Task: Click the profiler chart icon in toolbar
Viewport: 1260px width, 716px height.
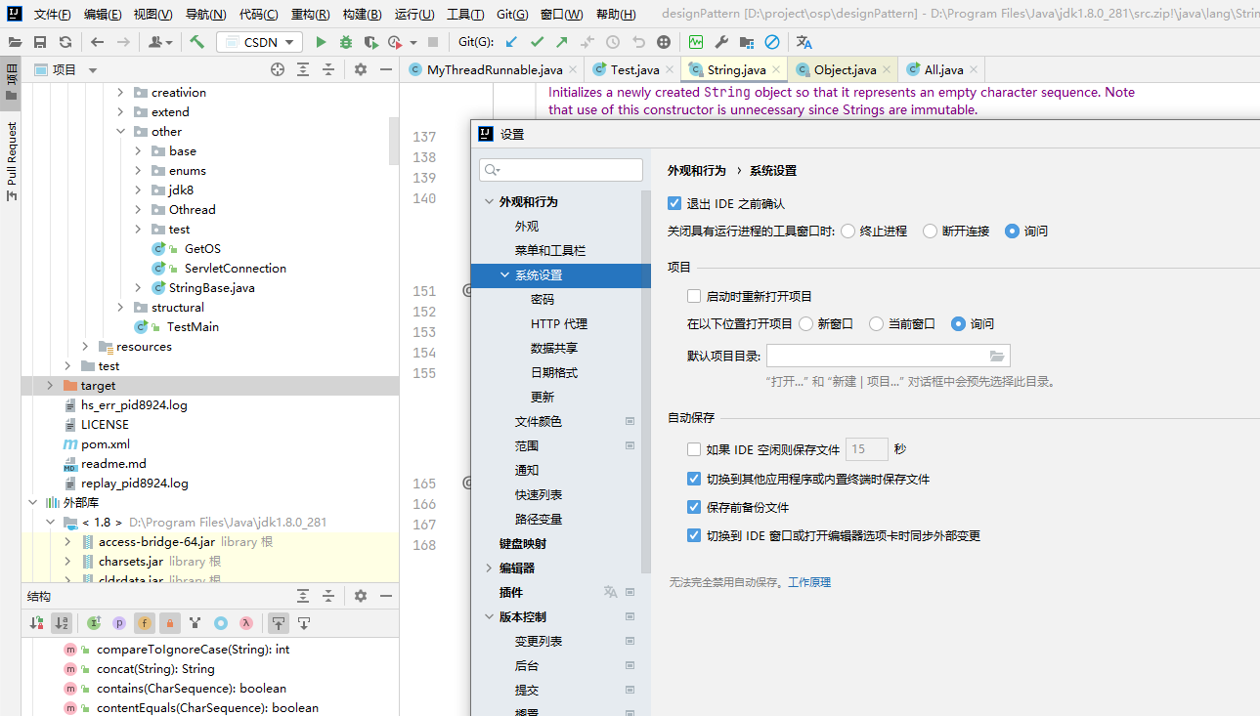Action: 696,42
